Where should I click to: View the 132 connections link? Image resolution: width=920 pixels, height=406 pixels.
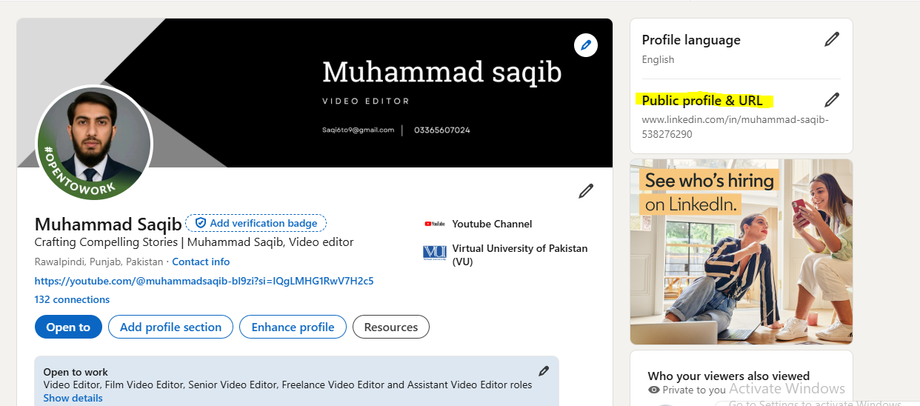72,299
